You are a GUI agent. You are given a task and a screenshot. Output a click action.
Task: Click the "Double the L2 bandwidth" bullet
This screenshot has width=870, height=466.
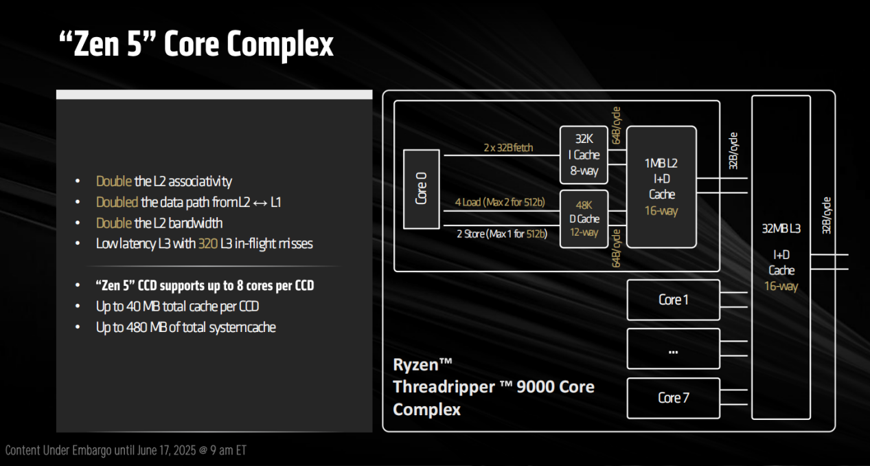point(159,223)
